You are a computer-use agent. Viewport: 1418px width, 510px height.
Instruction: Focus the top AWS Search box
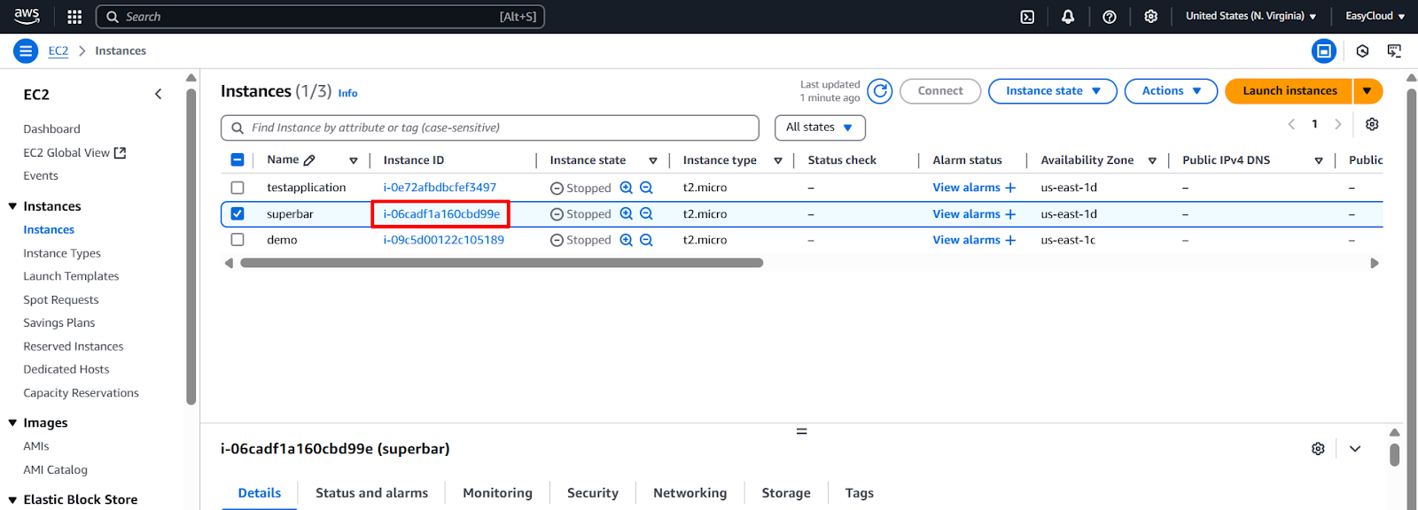tap(320, 17)
